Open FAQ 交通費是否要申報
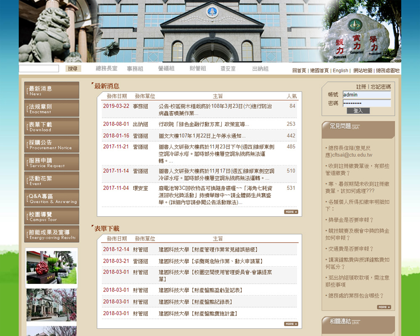 (349, 249)
